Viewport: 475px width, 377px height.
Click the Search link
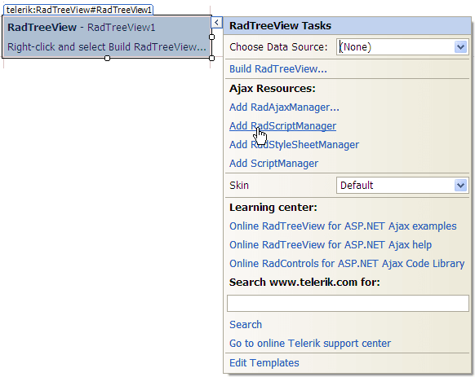coord(246,325)
